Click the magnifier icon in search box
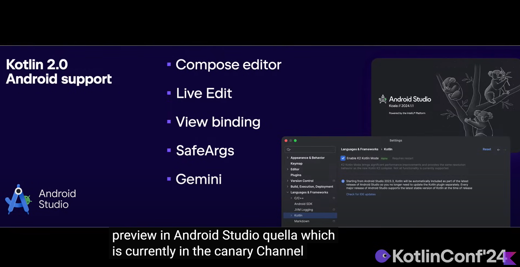 (x=289, y=149)
